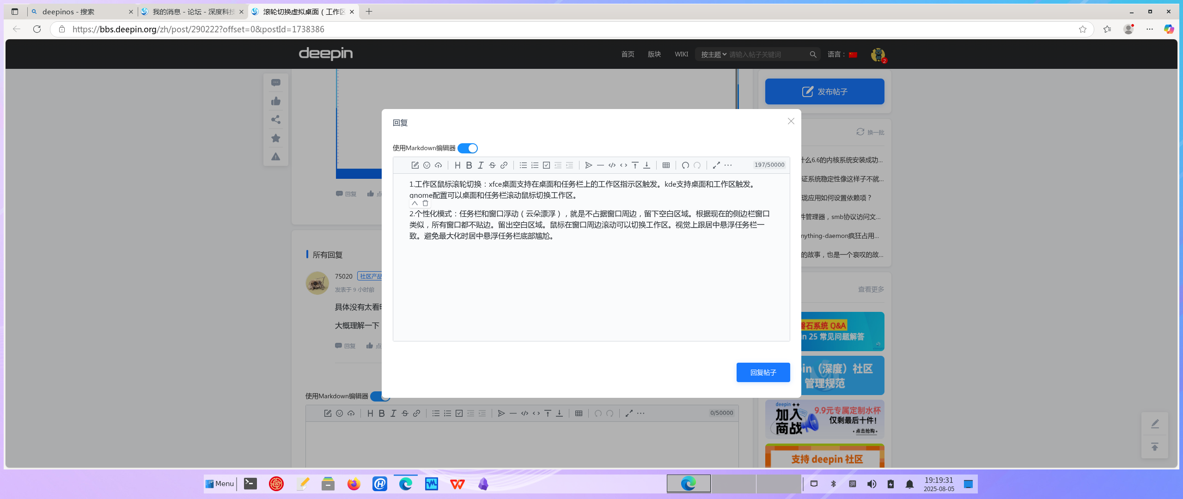
Task: Click upload icon in reply dialog toolbar
Action: coord(438,165)
